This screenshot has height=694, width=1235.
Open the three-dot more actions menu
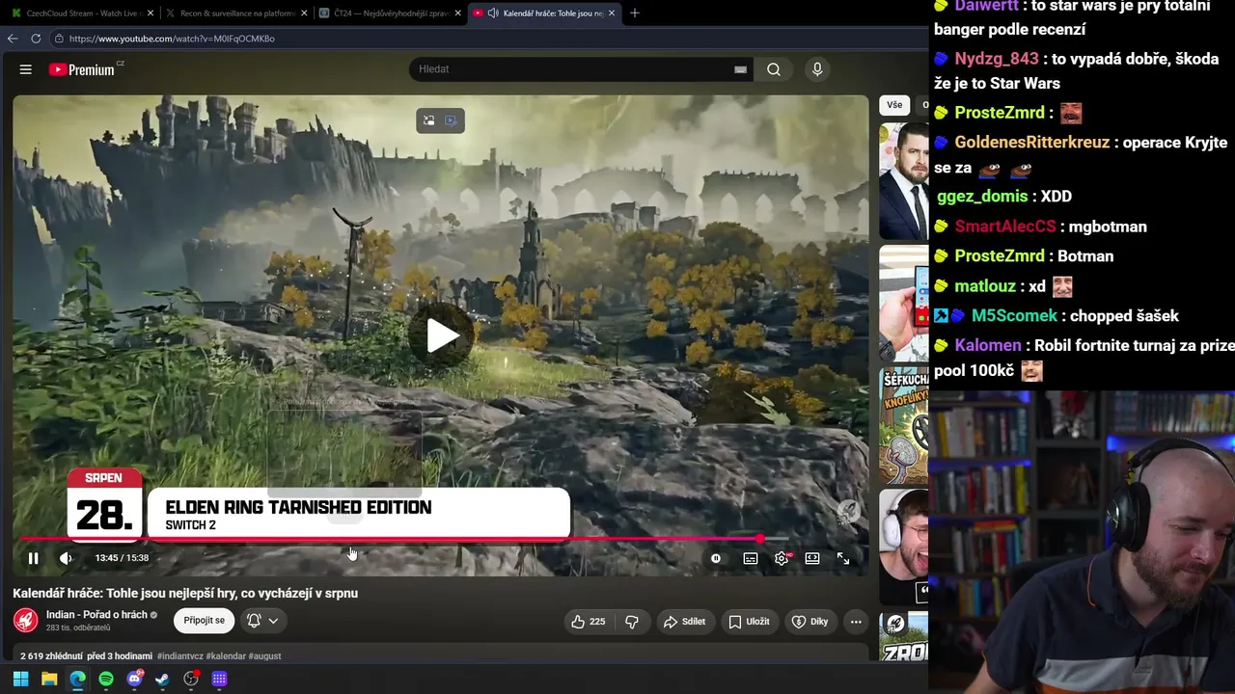(856, 622)
